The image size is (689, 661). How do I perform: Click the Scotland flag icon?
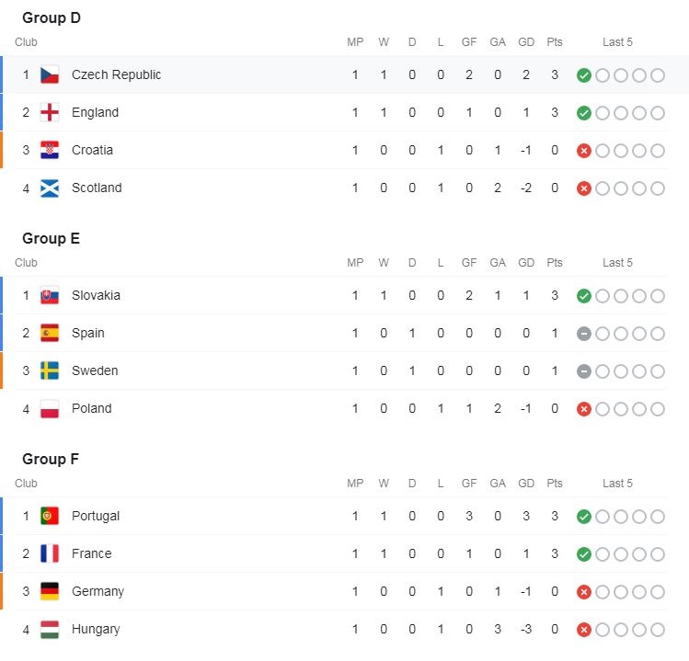click(50, 188)
